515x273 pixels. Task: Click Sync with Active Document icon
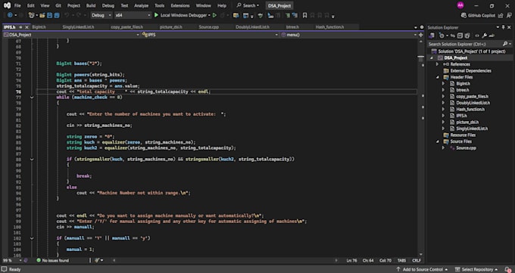click(x=453, y=36)
